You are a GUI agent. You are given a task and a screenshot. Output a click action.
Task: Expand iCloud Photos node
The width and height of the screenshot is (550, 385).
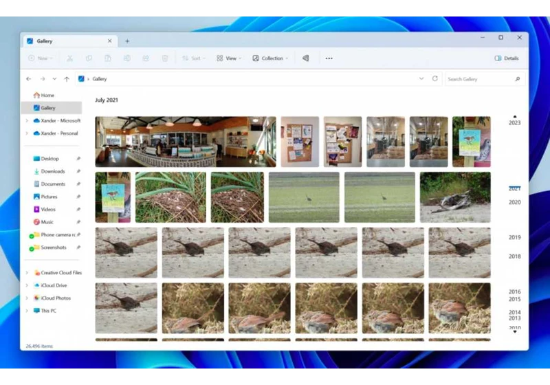tap(27, 298)
